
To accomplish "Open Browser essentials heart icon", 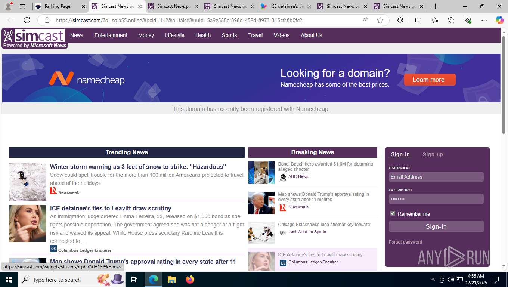I will point(468,20).
